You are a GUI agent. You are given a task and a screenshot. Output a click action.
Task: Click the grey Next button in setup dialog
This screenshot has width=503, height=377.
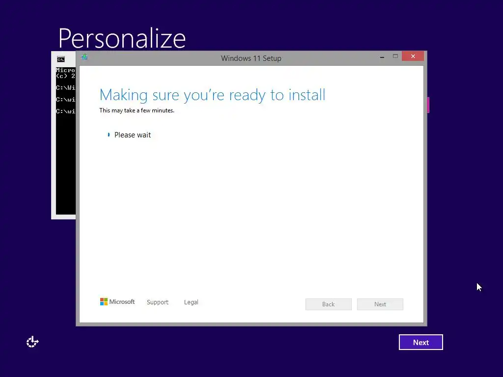(380, 304)
